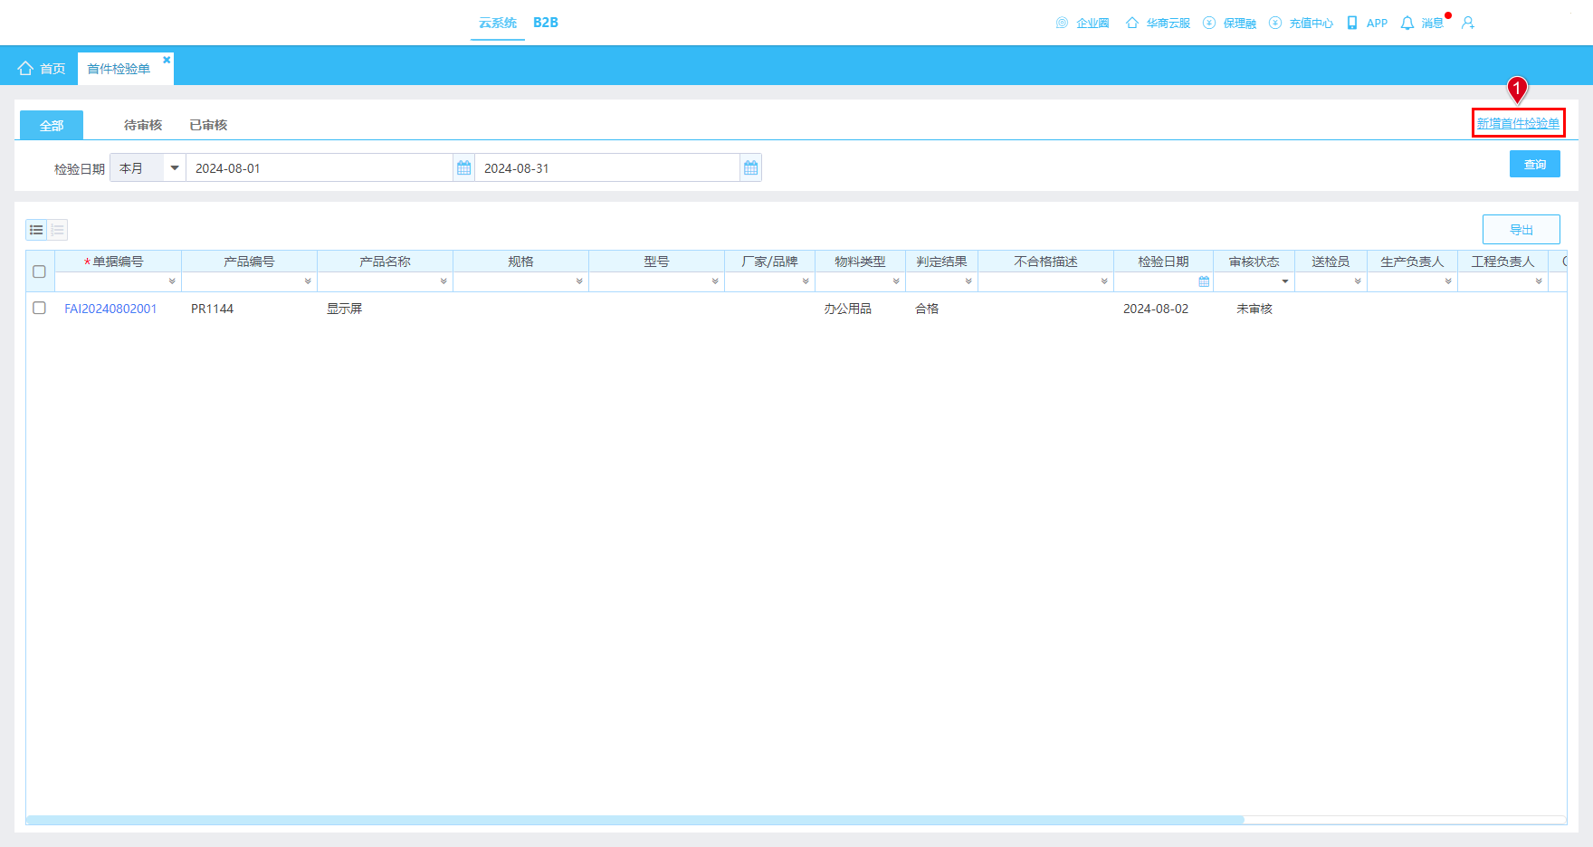Open 产品名称 column filter dropdown
The image size is (1593, 847).
[444, 281]
